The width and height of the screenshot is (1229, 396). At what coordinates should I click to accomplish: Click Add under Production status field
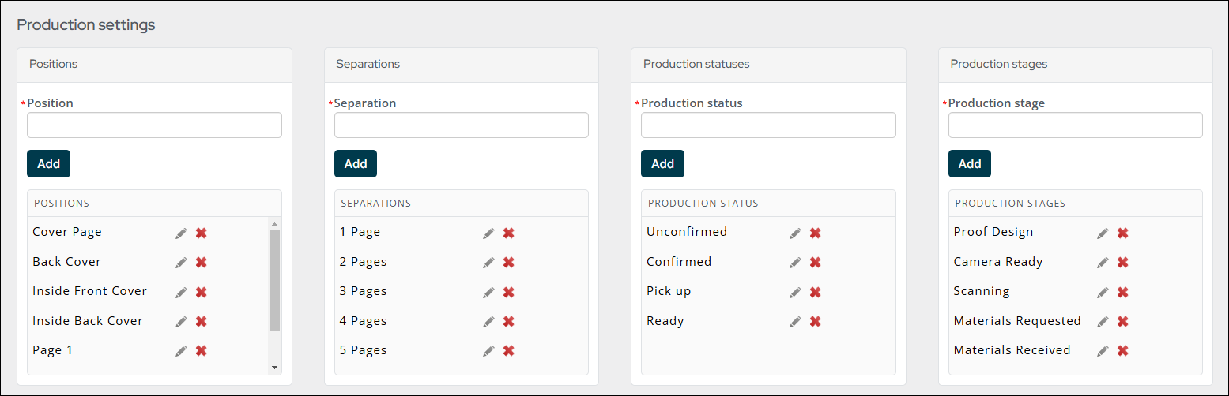point(662,164)
